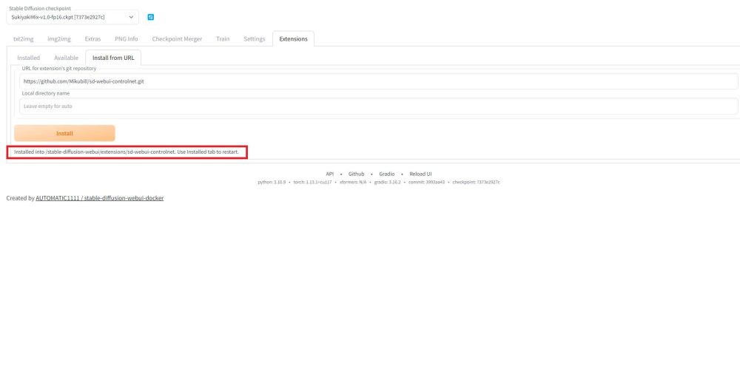The image size is (740, 366).
Task: Open the img2img tab
Action: 60,38
